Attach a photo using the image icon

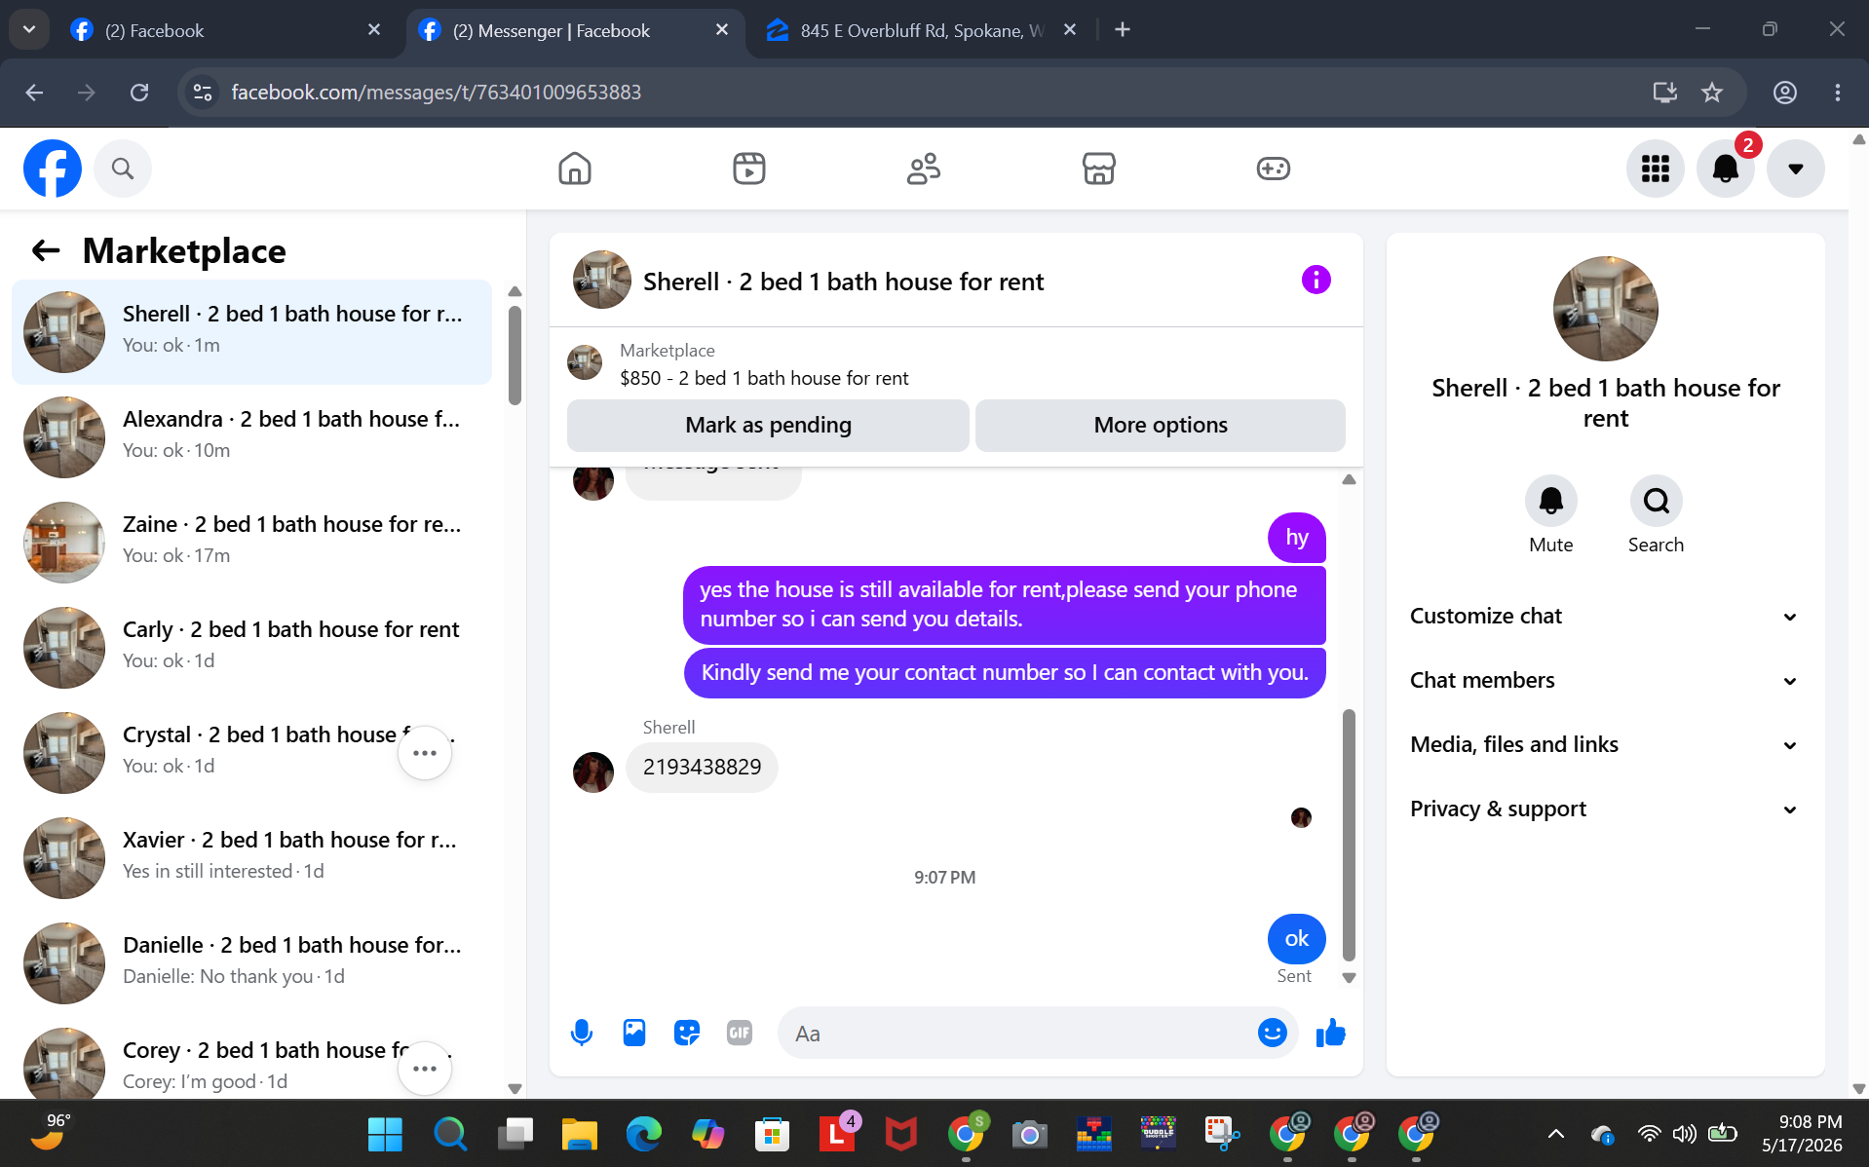[x=634, y=1033]
